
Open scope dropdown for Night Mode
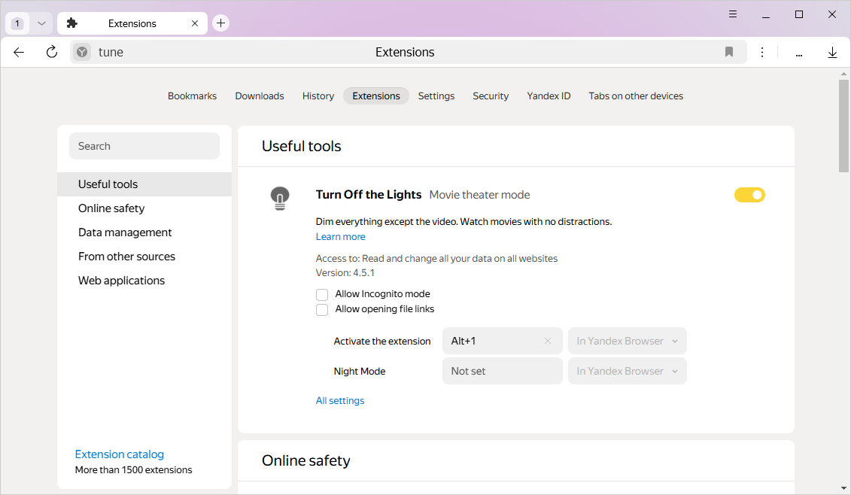(x=627, y=371)
